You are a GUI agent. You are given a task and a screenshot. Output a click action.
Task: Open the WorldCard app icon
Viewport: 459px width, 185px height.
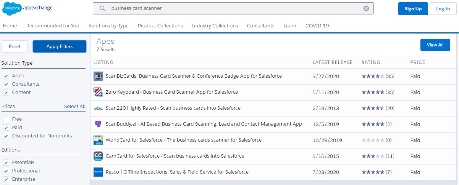98,140
